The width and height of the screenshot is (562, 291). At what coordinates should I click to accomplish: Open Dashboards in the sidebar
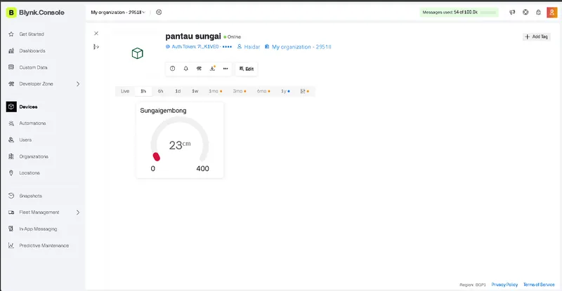[32, 50]
